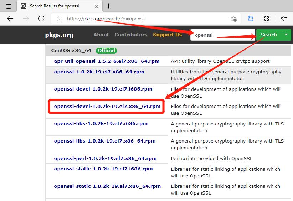Click the green Search button
This screenshot has height=201, width=293.
[268, 35]
